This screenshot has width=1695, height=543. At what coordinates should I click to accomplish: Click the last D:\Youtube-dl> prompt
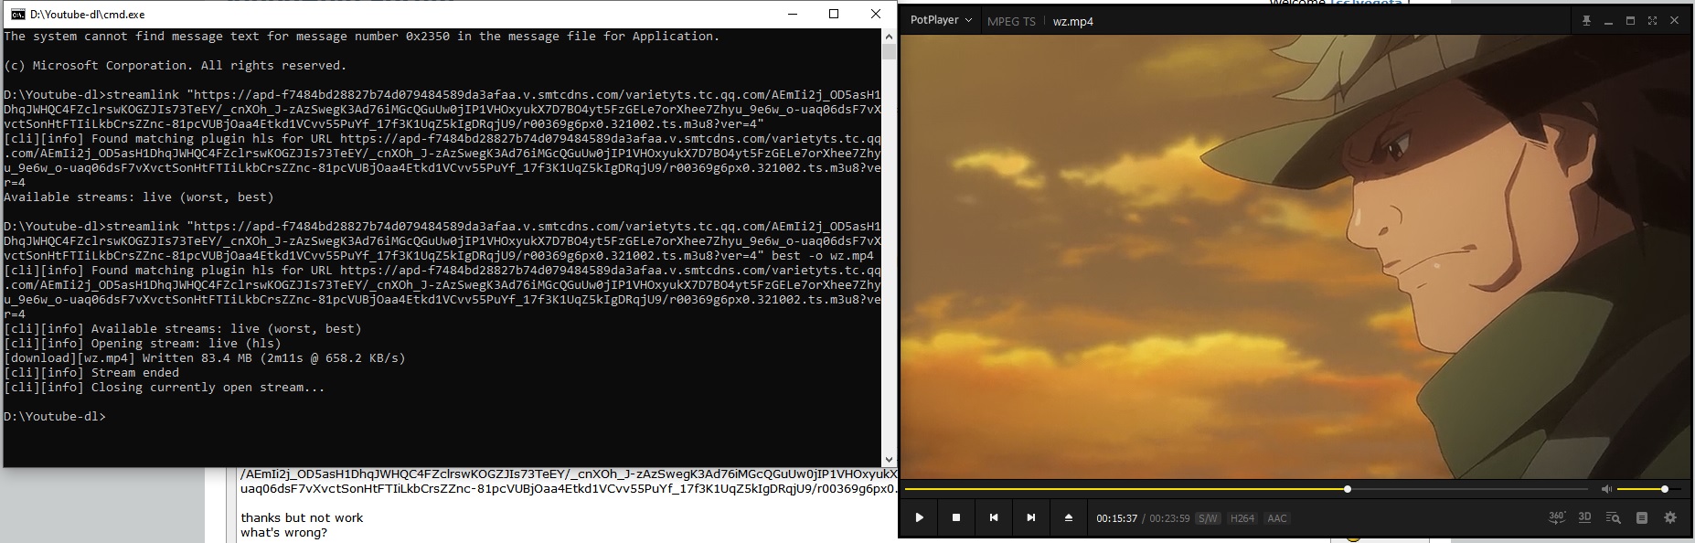55,417
